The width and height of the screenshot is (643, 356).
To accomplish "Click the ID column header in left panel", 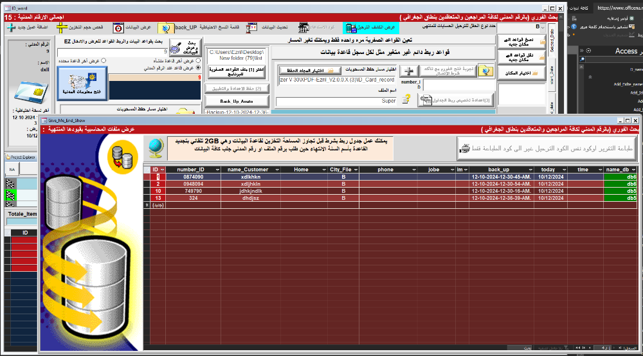I will click(24, 233).
